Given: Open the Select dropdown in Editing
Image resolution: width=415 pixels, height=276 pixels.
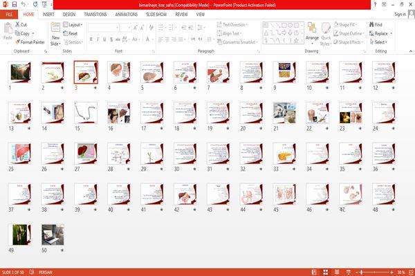Looking at the screenshot, I should (x=378, y=42).
